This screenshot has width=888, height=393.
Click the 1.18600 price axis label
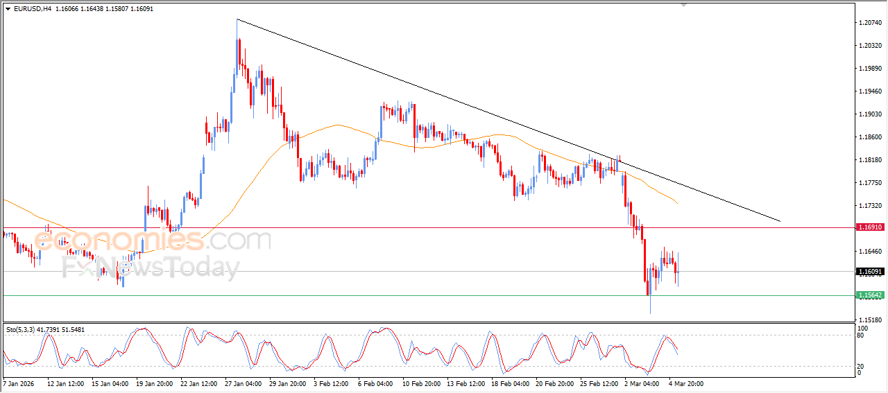870,137
